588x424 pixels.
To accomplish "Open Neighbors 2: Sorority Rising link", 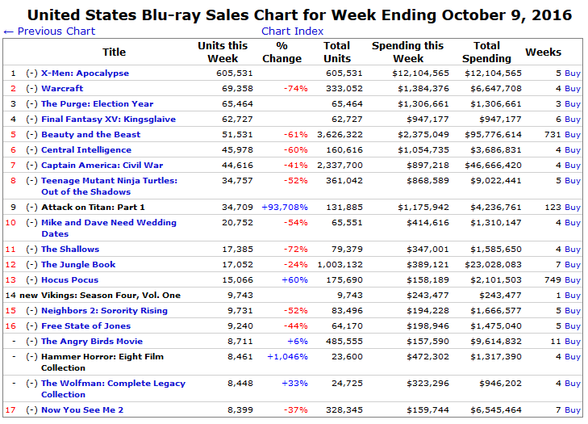I will pyautogui.click(x=104, y=311).
